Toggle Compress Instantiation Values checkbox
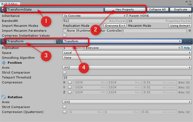Viewport: 193px width, 122px height. point(65,36)
